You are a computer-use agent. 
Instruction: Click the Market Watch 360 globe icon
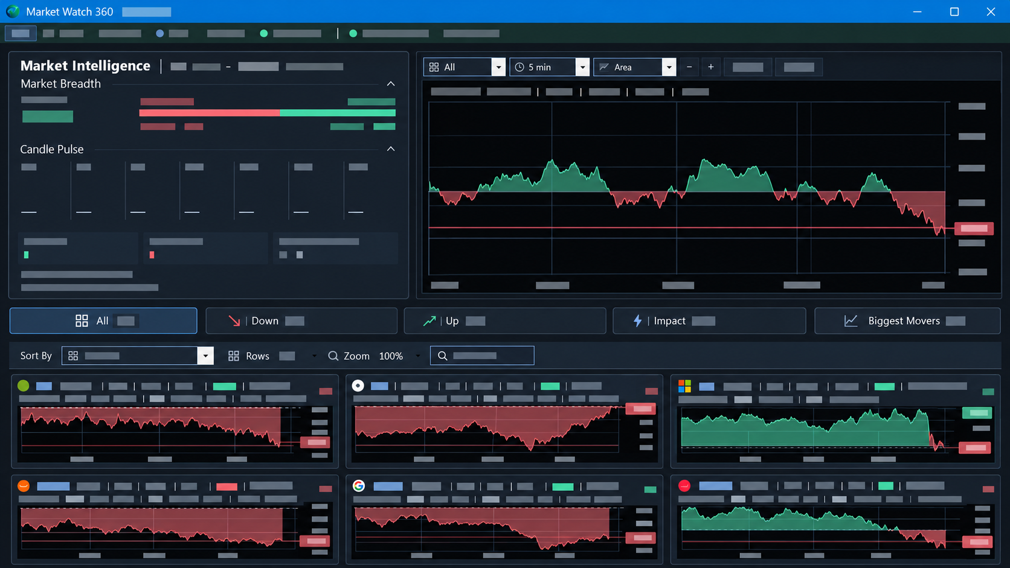[x=13, y=11]
